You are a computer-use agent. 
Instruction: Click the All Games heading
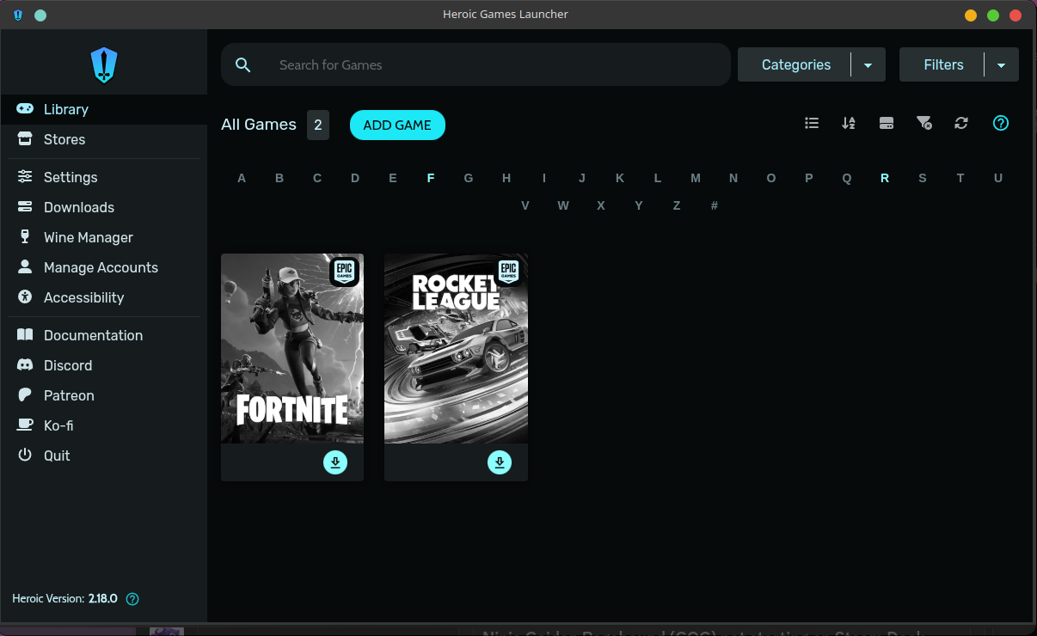click(x=259, y=125)
